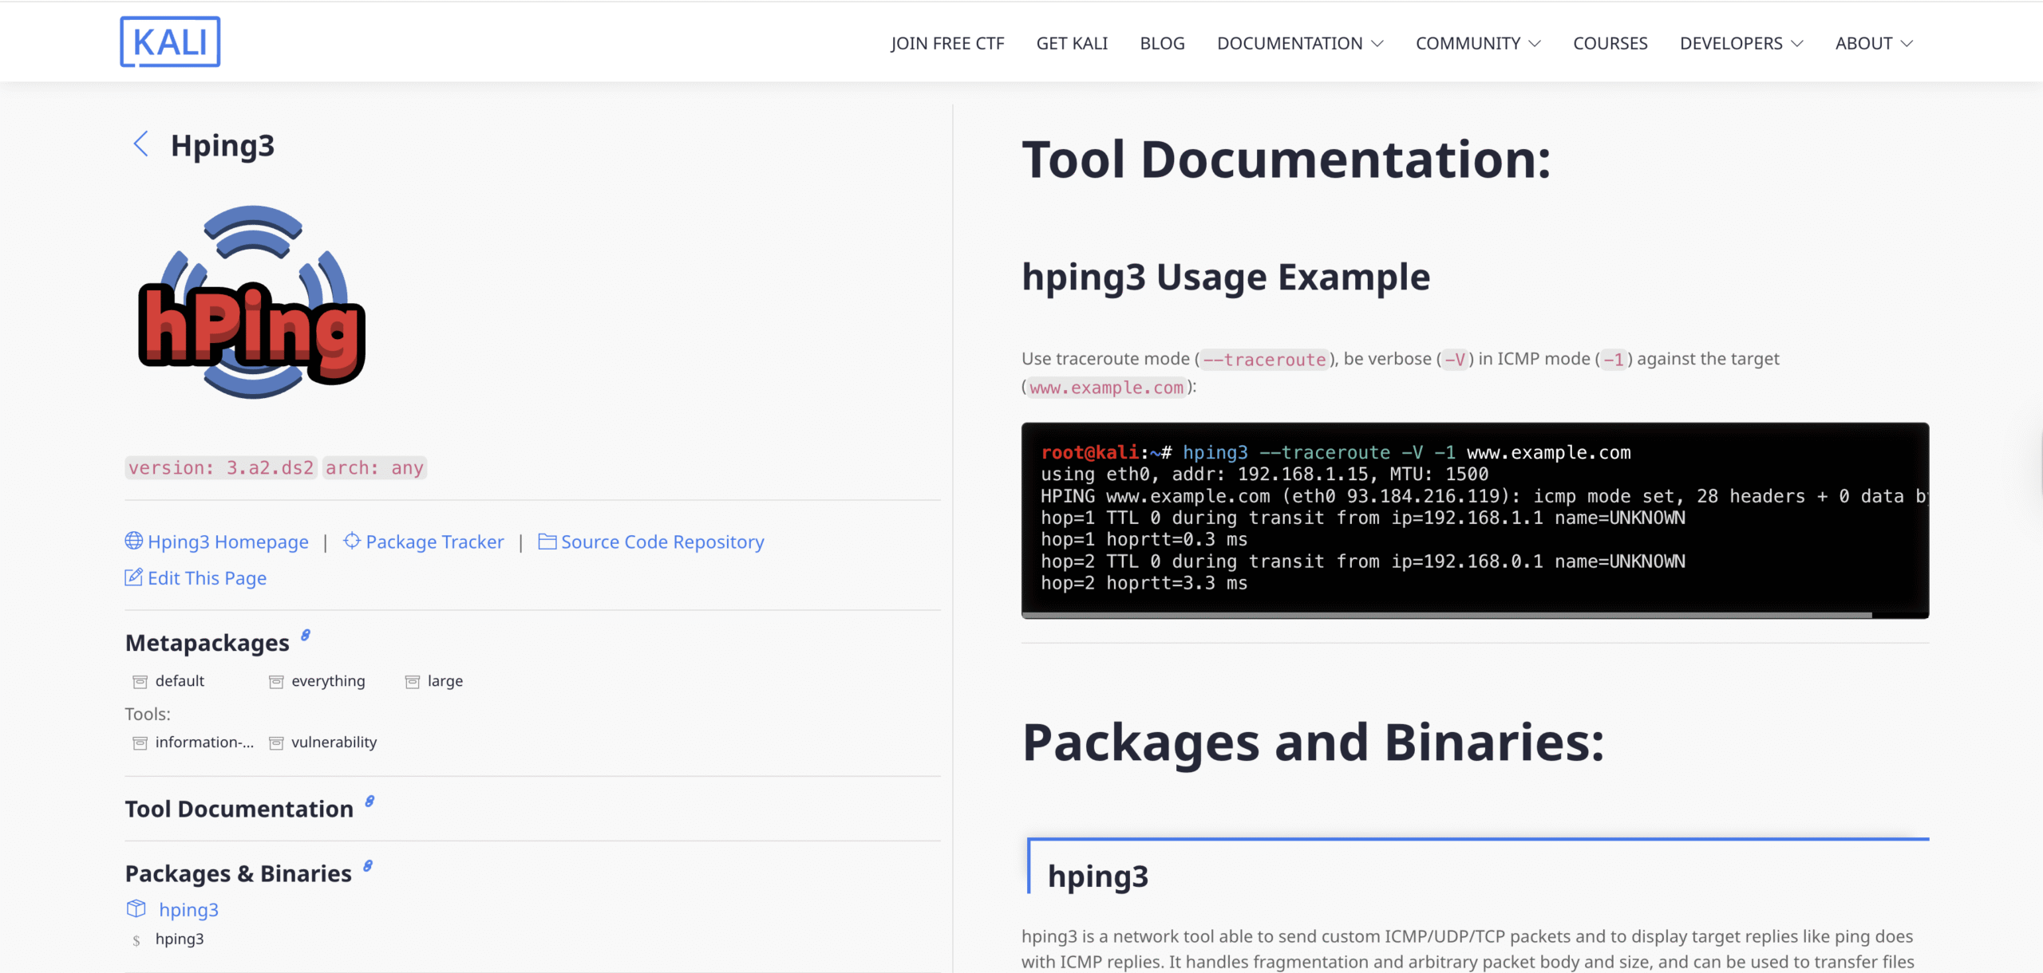This screenshot has width=2043, height=973.
Task: Open the Source Code Repository link
Action: pos(662,542)
